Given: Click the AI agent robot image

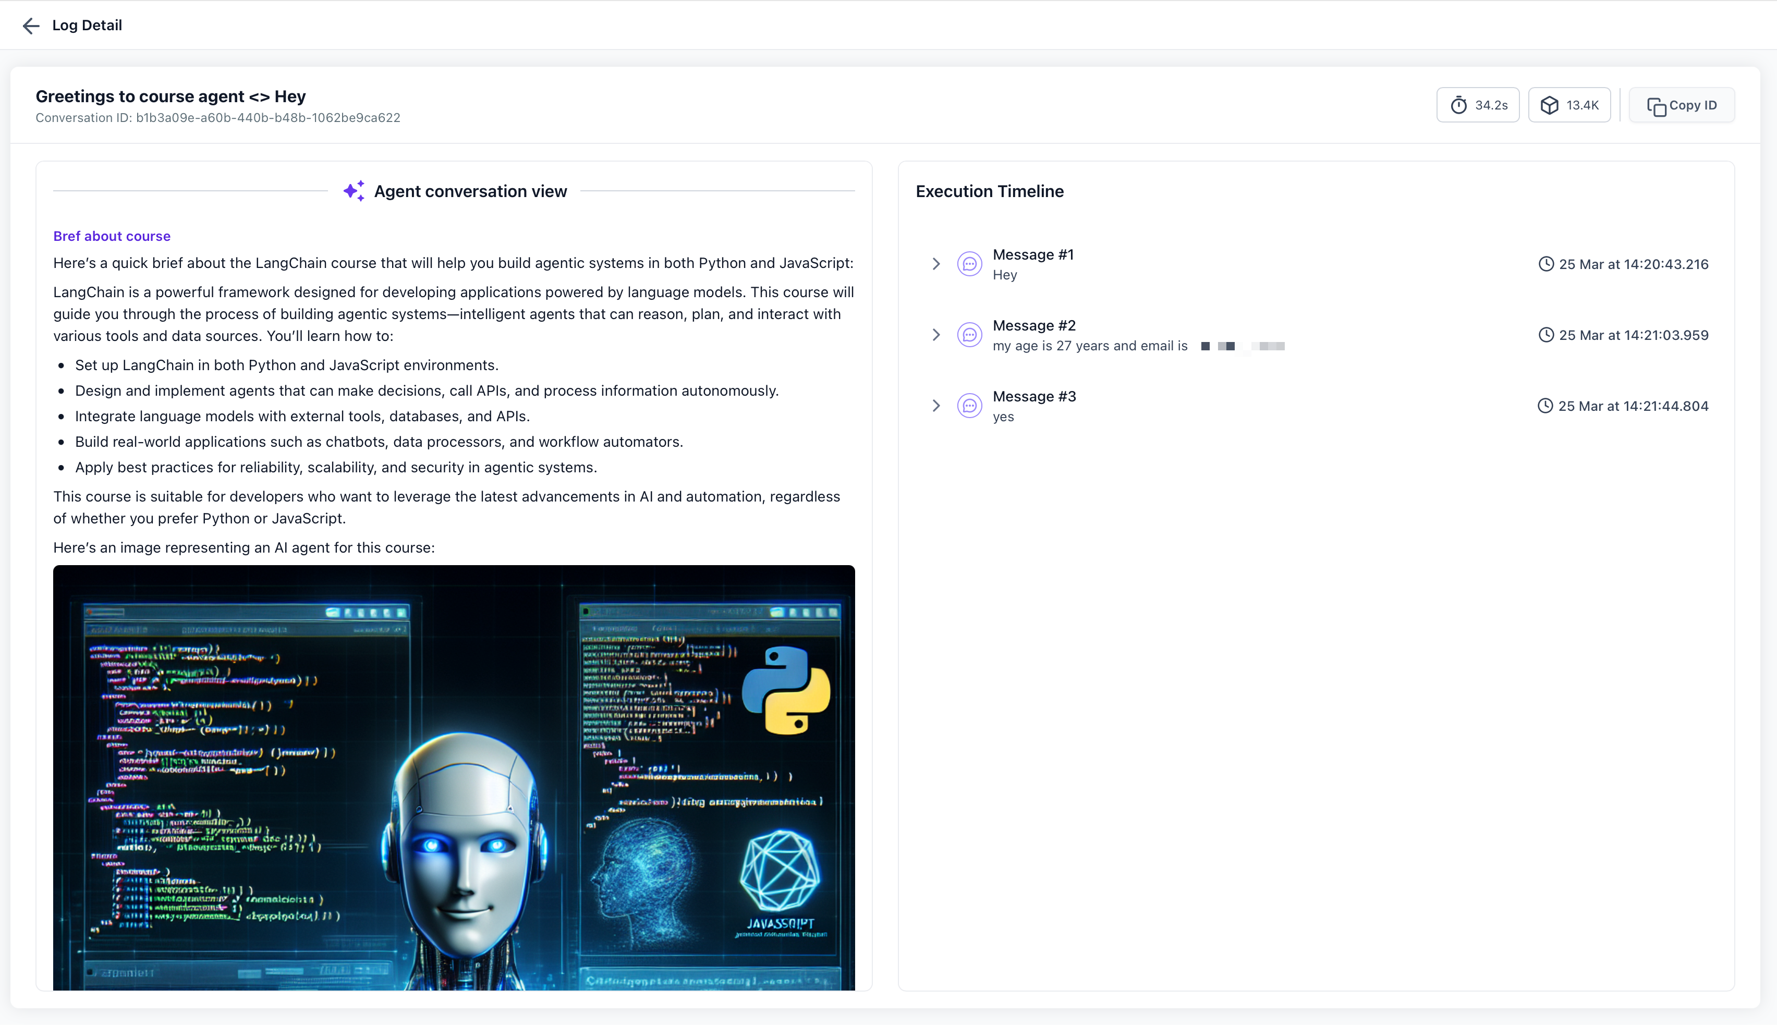Looking at the screenshot, I should click(x=454, y=777).
